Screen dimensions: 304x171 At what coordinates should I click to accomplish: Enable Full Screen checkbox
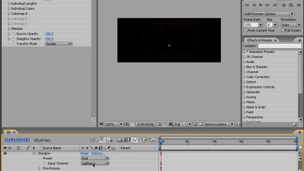click(x=283, y=30)
